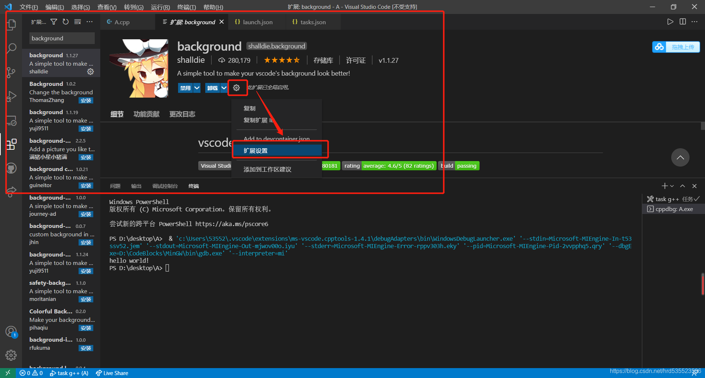Open the Accounts icon with badge
705x378 pixels.
(11, 332)
